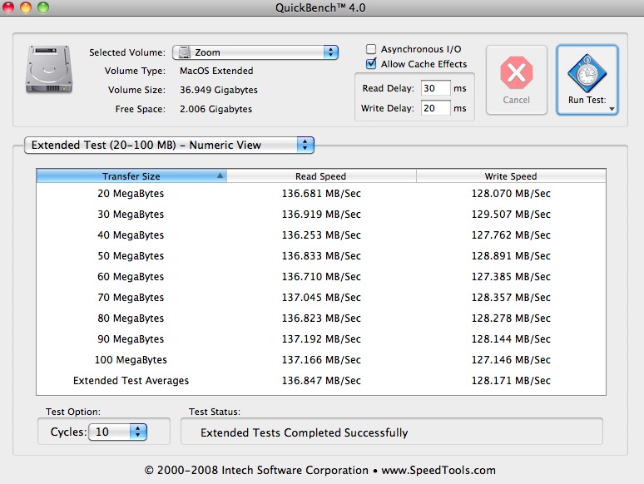Click write speed 127.146 MB/Sec
This screenshot has height=484, width=644.
point(511,360)
